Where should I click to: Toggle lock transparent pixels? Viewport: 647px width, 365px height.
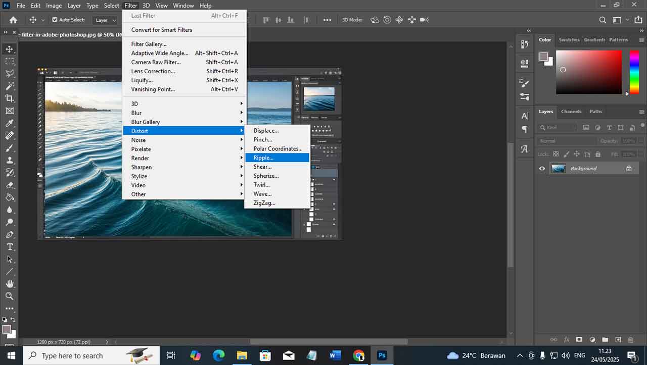click(556, 154)
